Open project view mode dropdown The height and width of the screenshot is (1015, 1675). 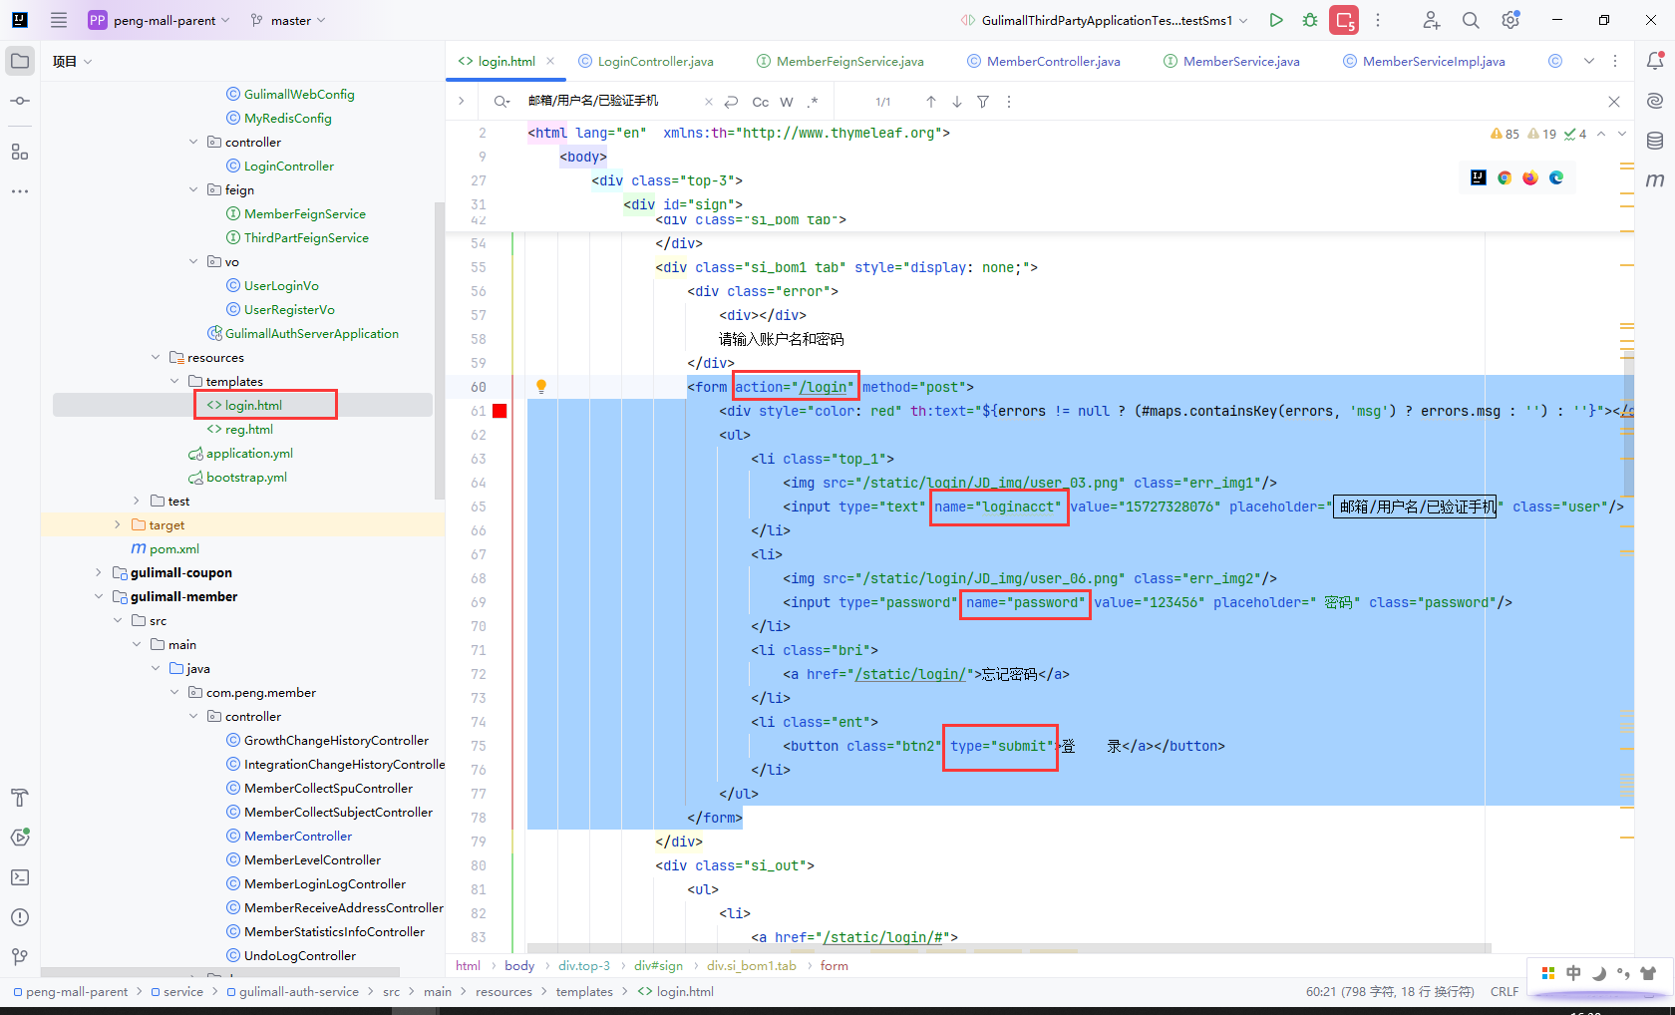tap(73, 61)
